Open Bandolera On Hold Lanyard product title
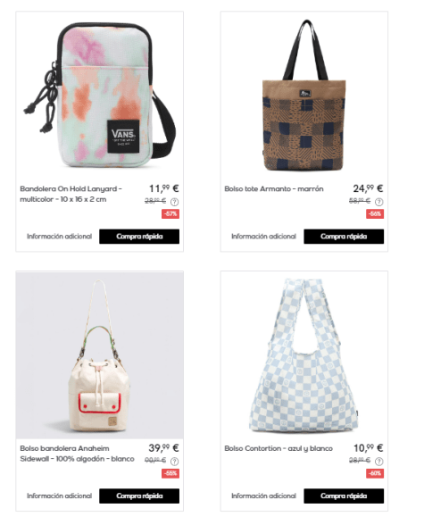 [x=71, y=194]
